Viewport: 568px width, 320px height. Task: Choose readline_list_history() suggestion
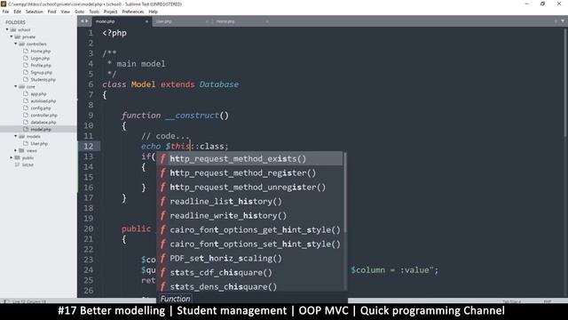pos(249,202)
